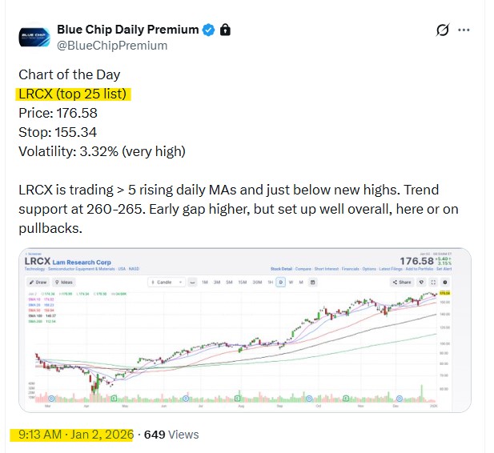
Task: Click the chart Share button
Action: pyautogui.click(x=403, y=282)
